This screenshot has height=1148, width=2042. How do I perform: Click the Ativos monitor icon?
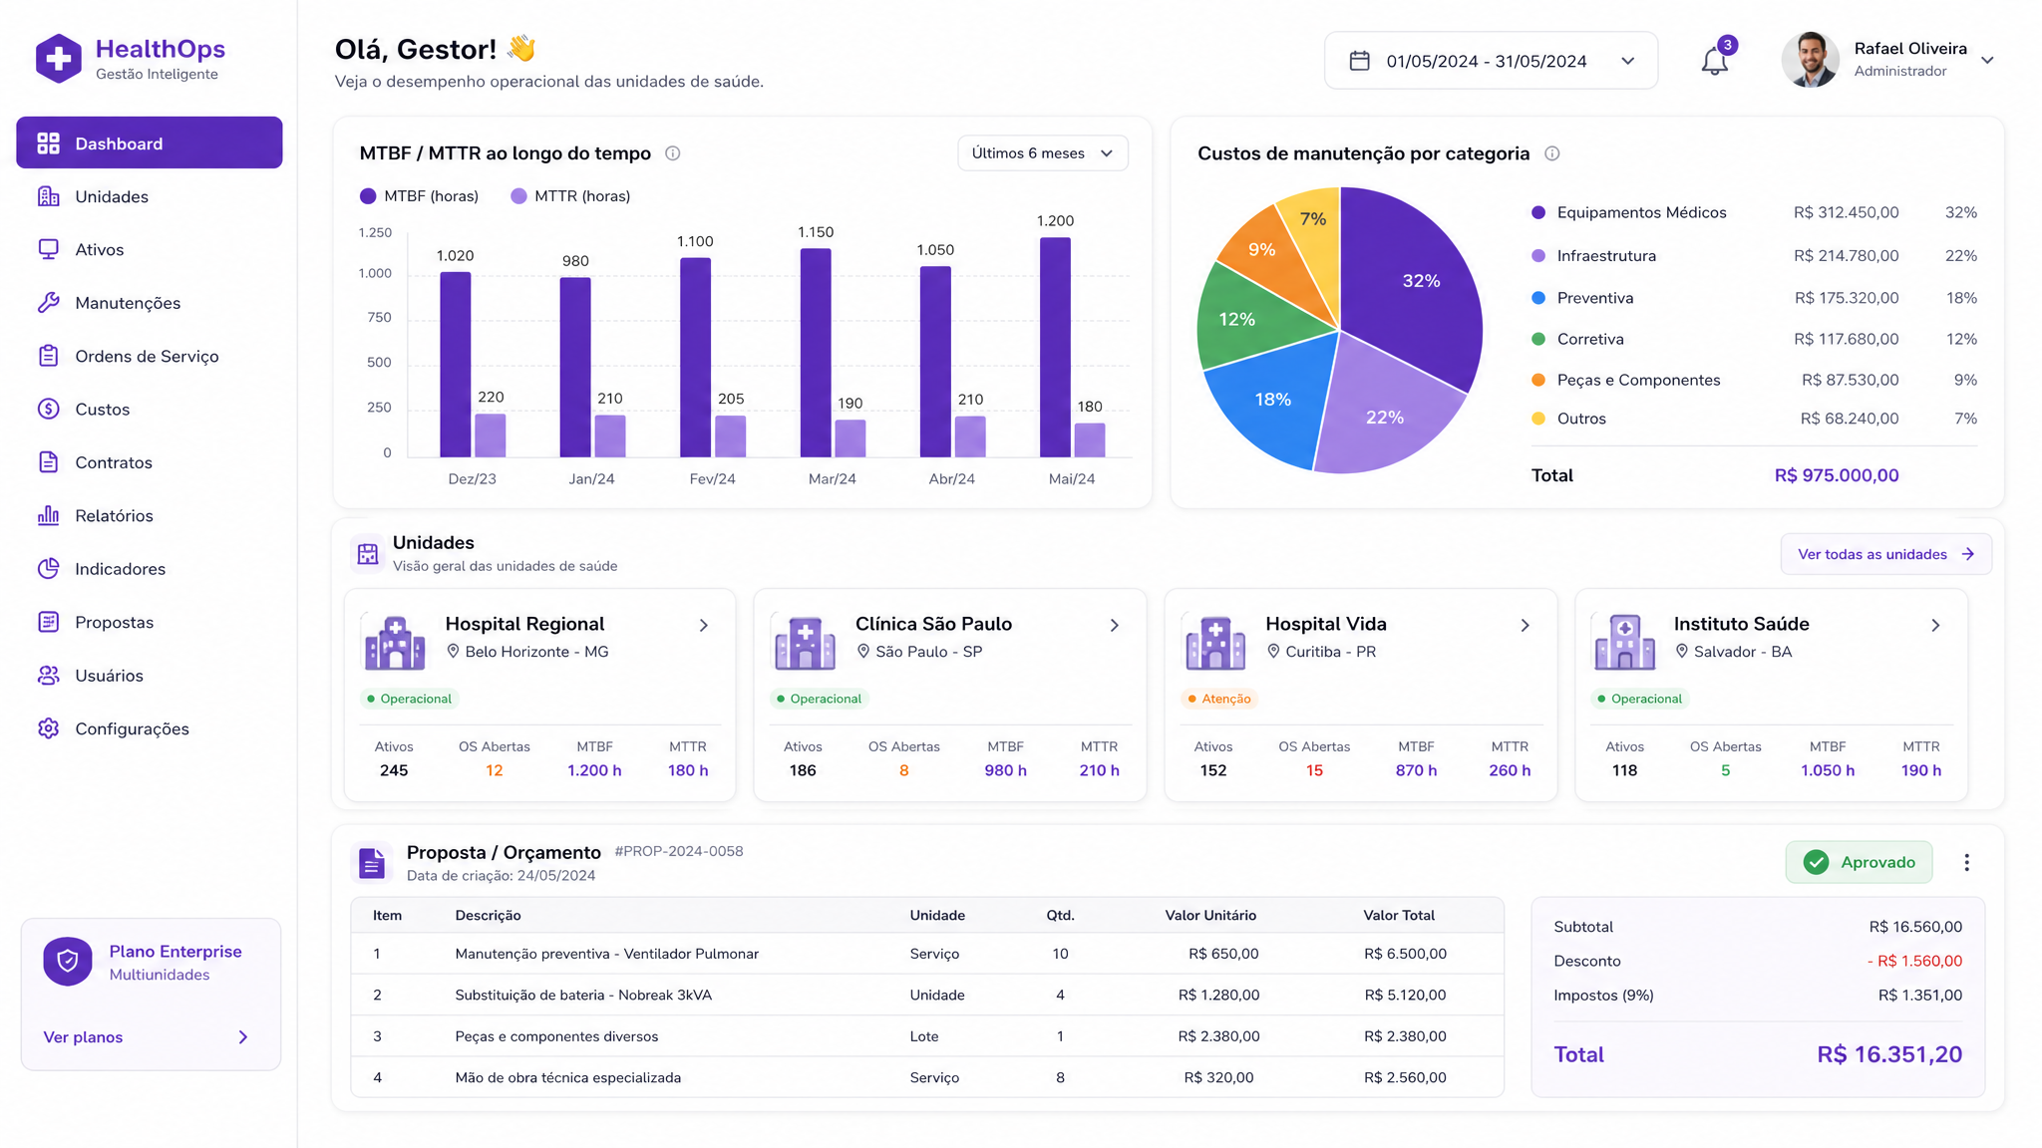click(x=48, y=249)
